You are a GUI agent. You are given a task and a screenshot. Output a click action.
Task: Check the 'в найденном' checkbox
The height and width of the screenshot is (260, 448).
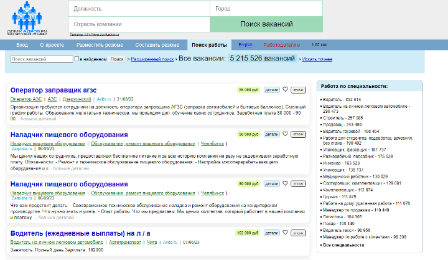click(x=77, y=59)
